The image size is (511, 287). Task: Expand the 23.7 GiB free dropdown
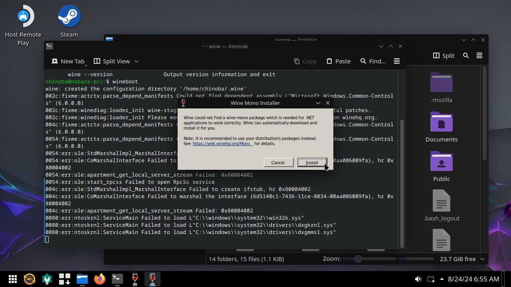(482, 259)
